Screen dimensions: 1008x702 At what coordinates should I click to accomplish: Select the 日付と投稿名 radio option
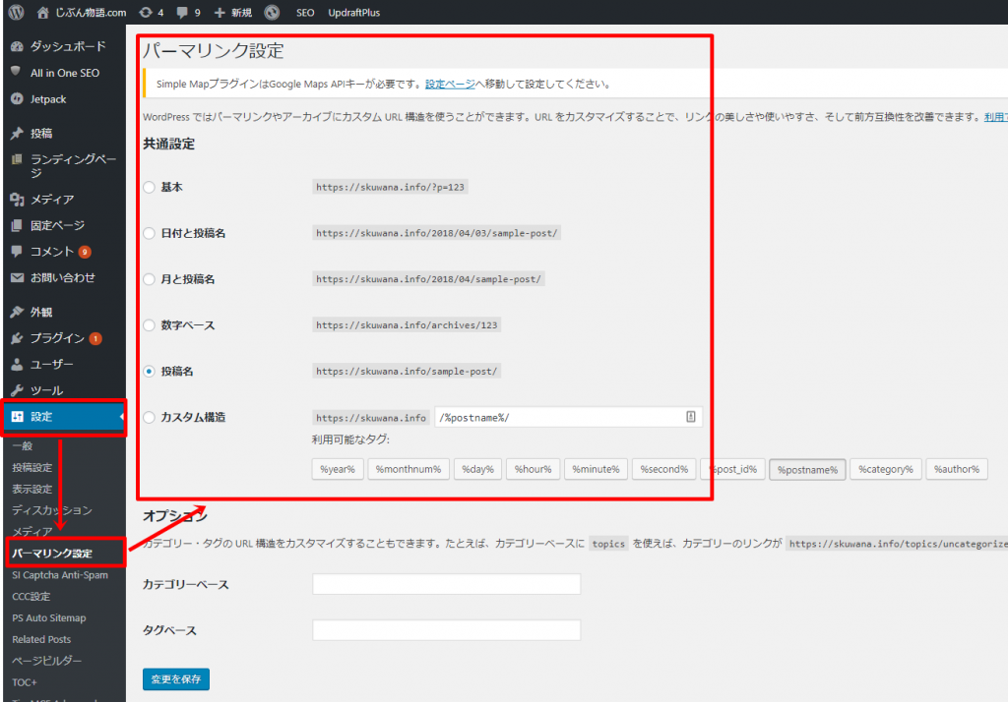click(150, 233)
